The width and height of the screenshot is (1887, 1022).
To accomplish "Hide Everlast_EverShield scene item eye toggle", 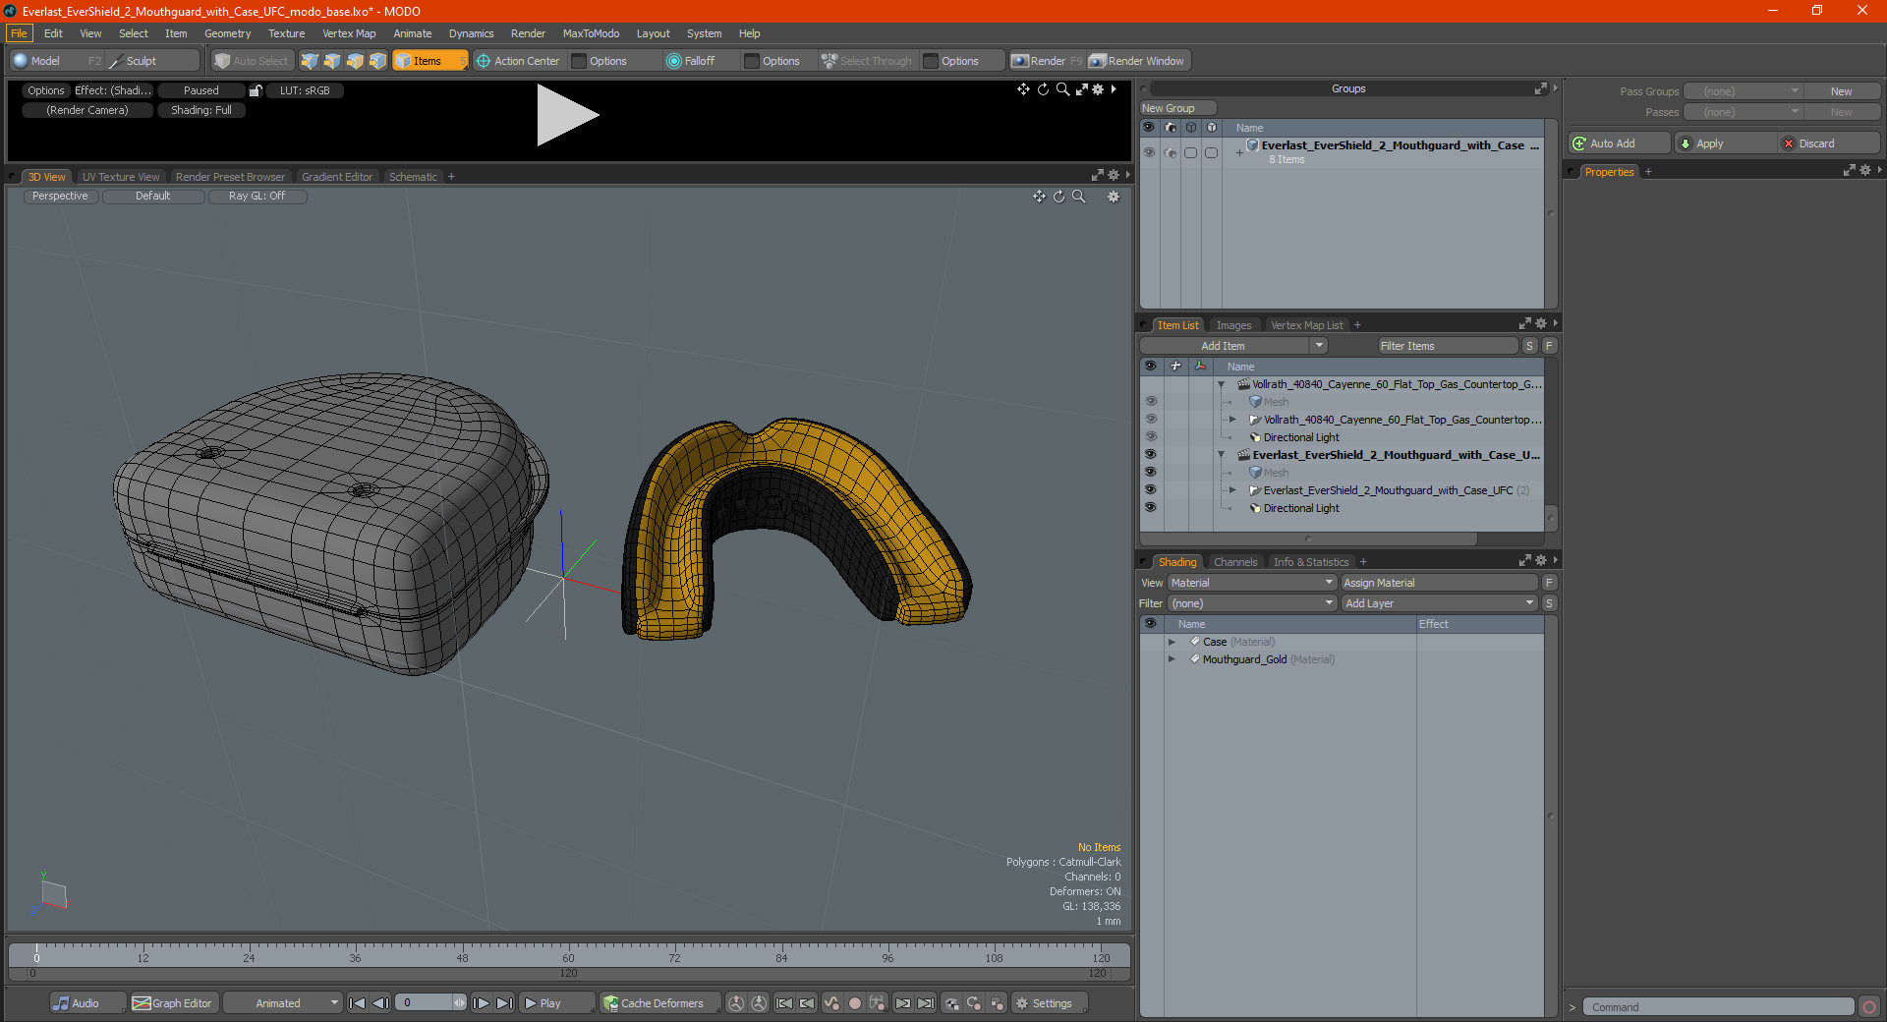I will [1150, 455].
